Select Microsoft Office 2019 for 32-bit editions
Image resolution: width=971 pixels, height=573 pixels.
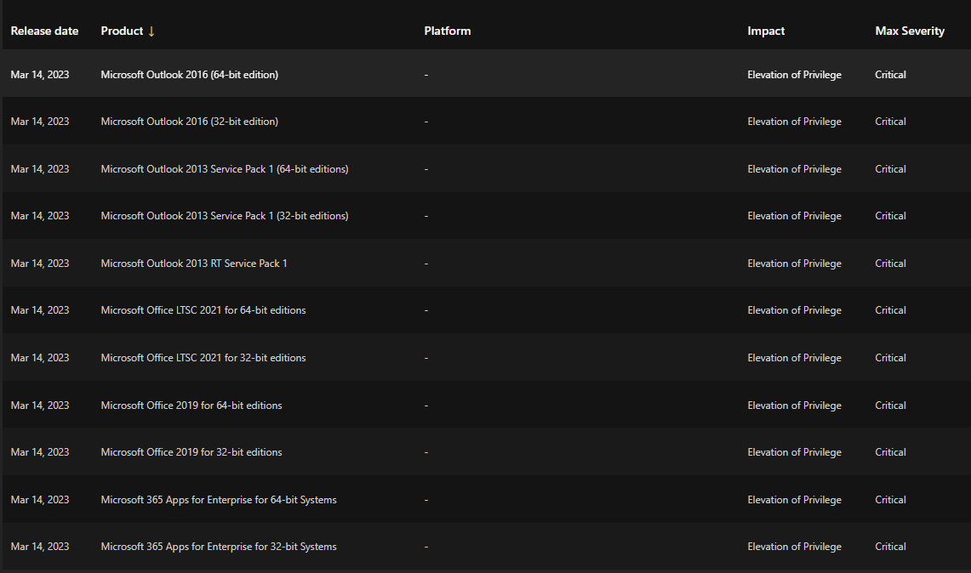[191, 452]
